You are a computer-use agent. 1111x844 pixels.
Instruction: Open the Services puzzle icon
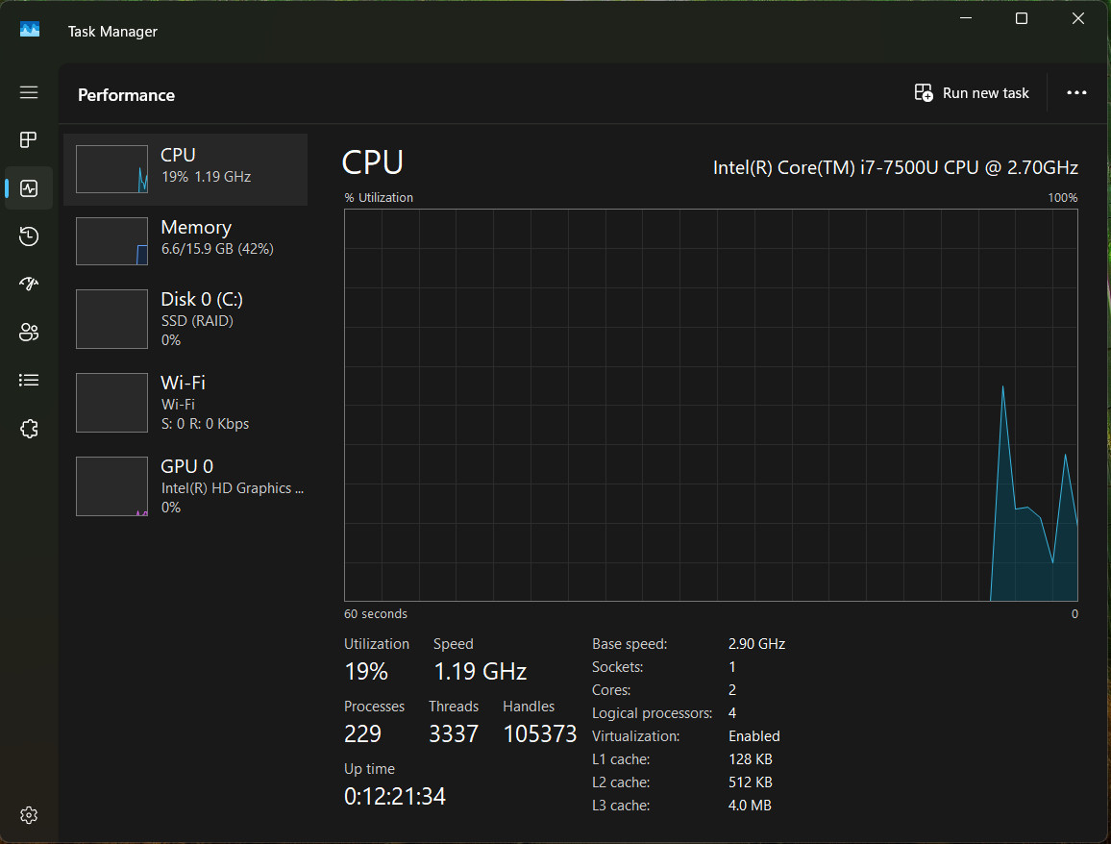coord(28,428)
